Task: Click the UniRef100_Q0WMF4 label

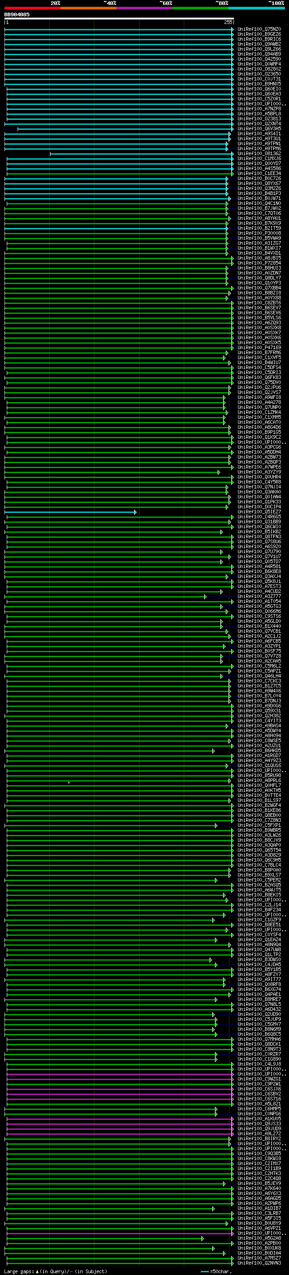Action: 259,64
